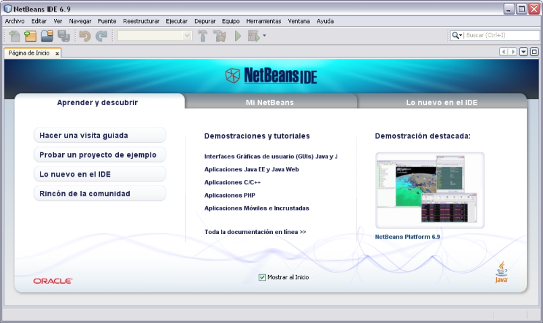Viewport: 543px width, 323px height.
Task: Click the Redo arrow icon
Action: tap(101, 36)
